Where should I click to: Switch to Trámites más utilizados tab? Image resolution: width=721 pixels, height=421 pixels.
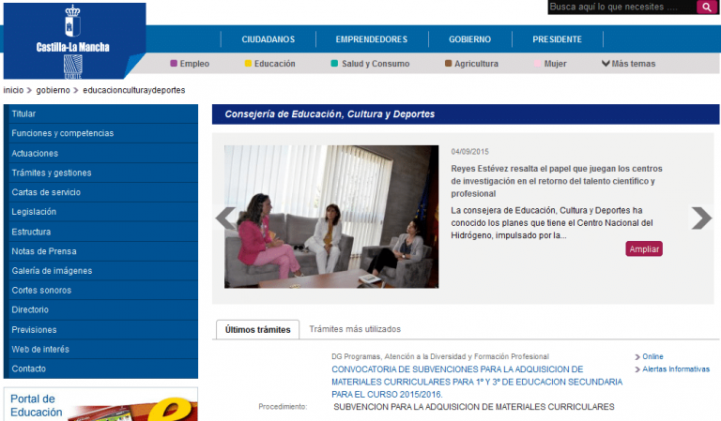coord(355,329)
